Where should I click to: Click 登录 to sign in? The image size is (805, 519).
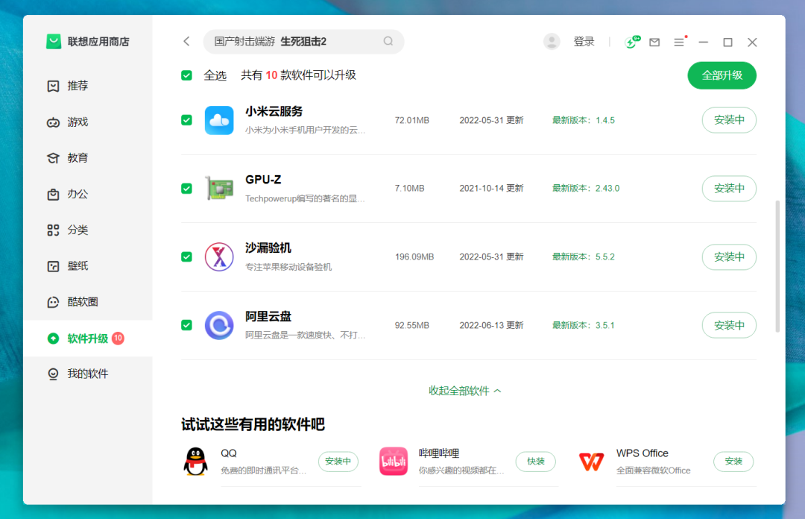584,42
